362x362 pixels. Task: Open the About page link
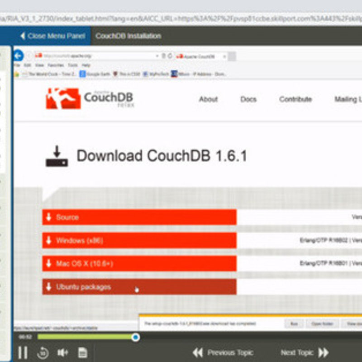coord(209,99)
